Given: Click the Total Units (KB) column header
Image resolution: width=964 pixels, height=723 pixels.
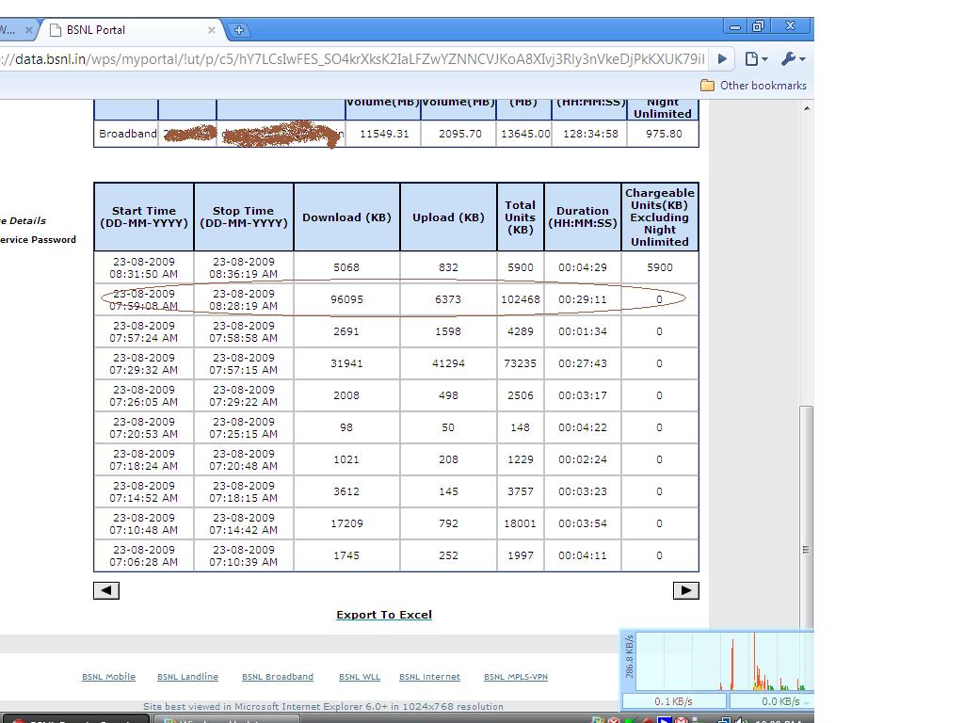Looking at the screenshot, I should coord(520,217).
